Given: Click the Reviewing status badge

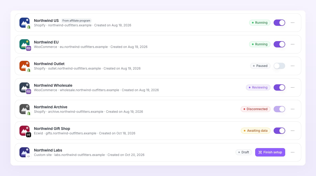Looking at the screenshot, I should tap(258, 87).
